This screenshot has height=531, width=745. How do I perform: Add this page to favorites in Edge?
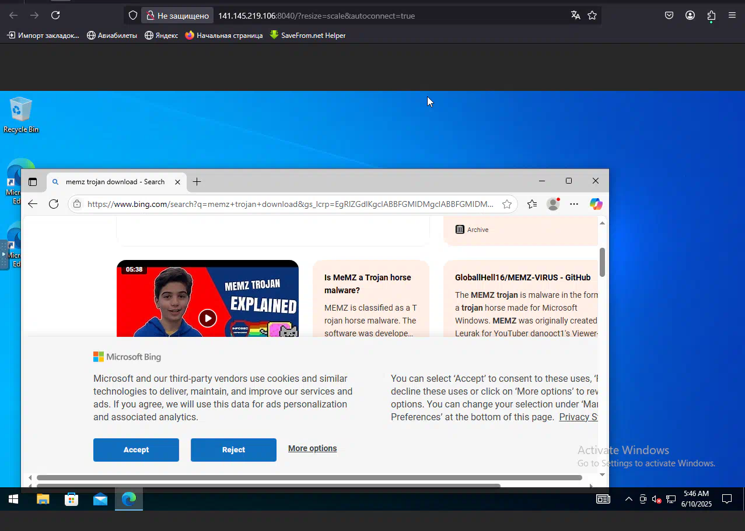pos(507,204)
